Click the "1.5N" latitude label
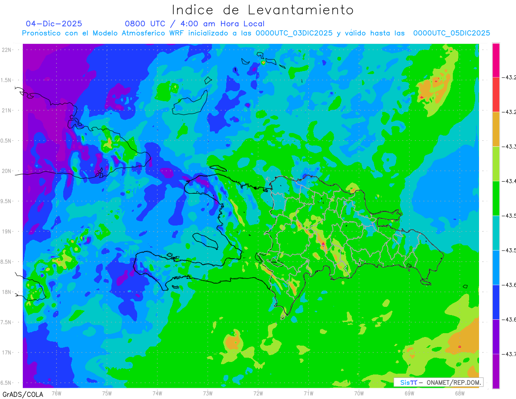Viewport: 516px width, 399px height. [x=6, y=80]
